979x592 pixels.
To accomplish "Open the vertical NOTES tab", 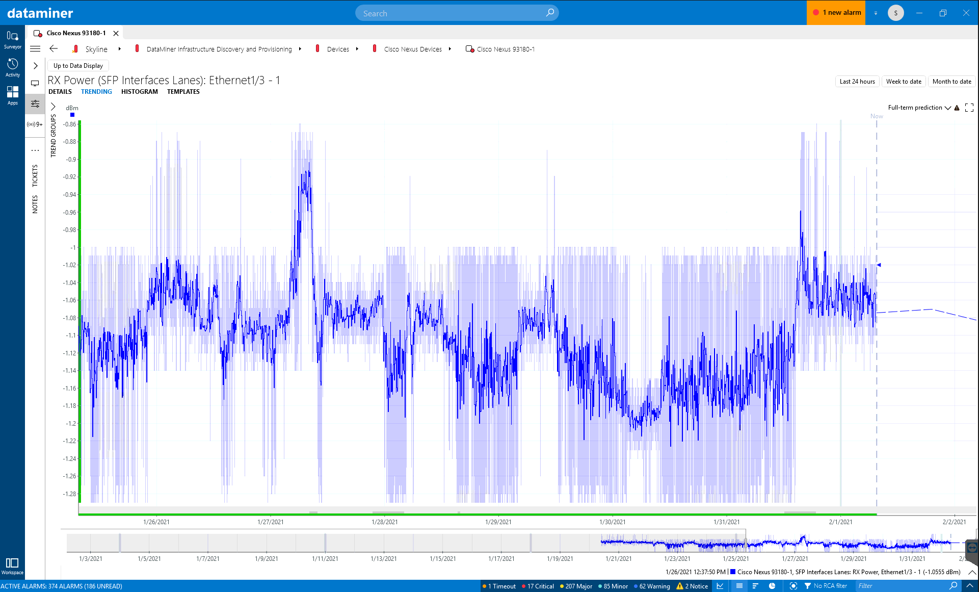I will point(35,204).
